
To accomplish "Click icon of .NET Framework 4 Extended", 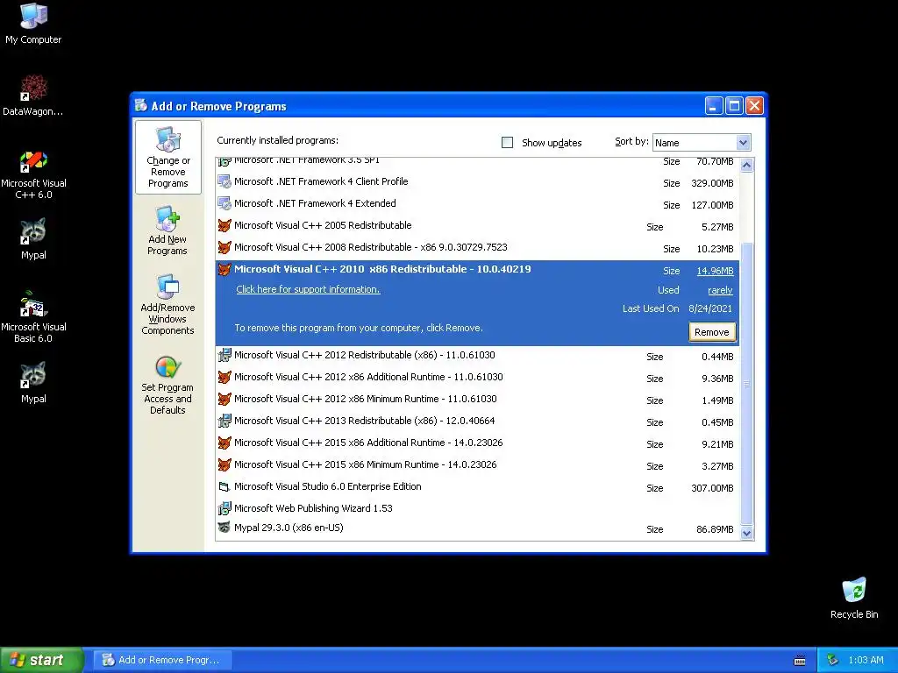I will click(x=224, y=203).
